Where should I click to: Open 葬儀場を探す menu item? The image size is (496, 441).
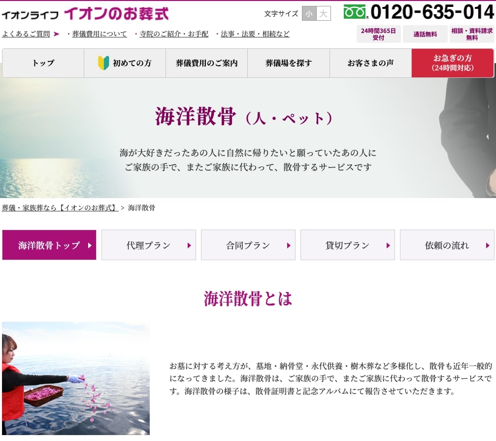pyautogui.click(x=288, y=63)
